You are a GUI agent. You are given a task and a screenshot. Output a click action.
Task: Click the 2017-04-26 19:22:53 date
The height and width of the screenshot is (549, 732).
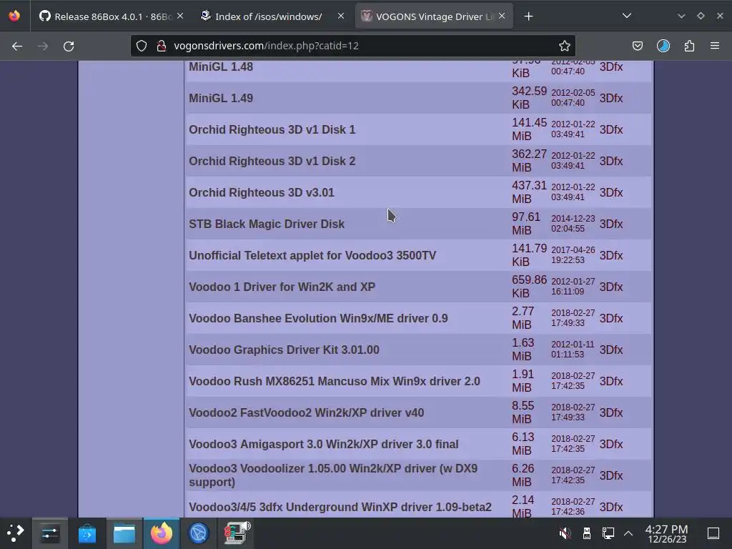click(573, 255)
